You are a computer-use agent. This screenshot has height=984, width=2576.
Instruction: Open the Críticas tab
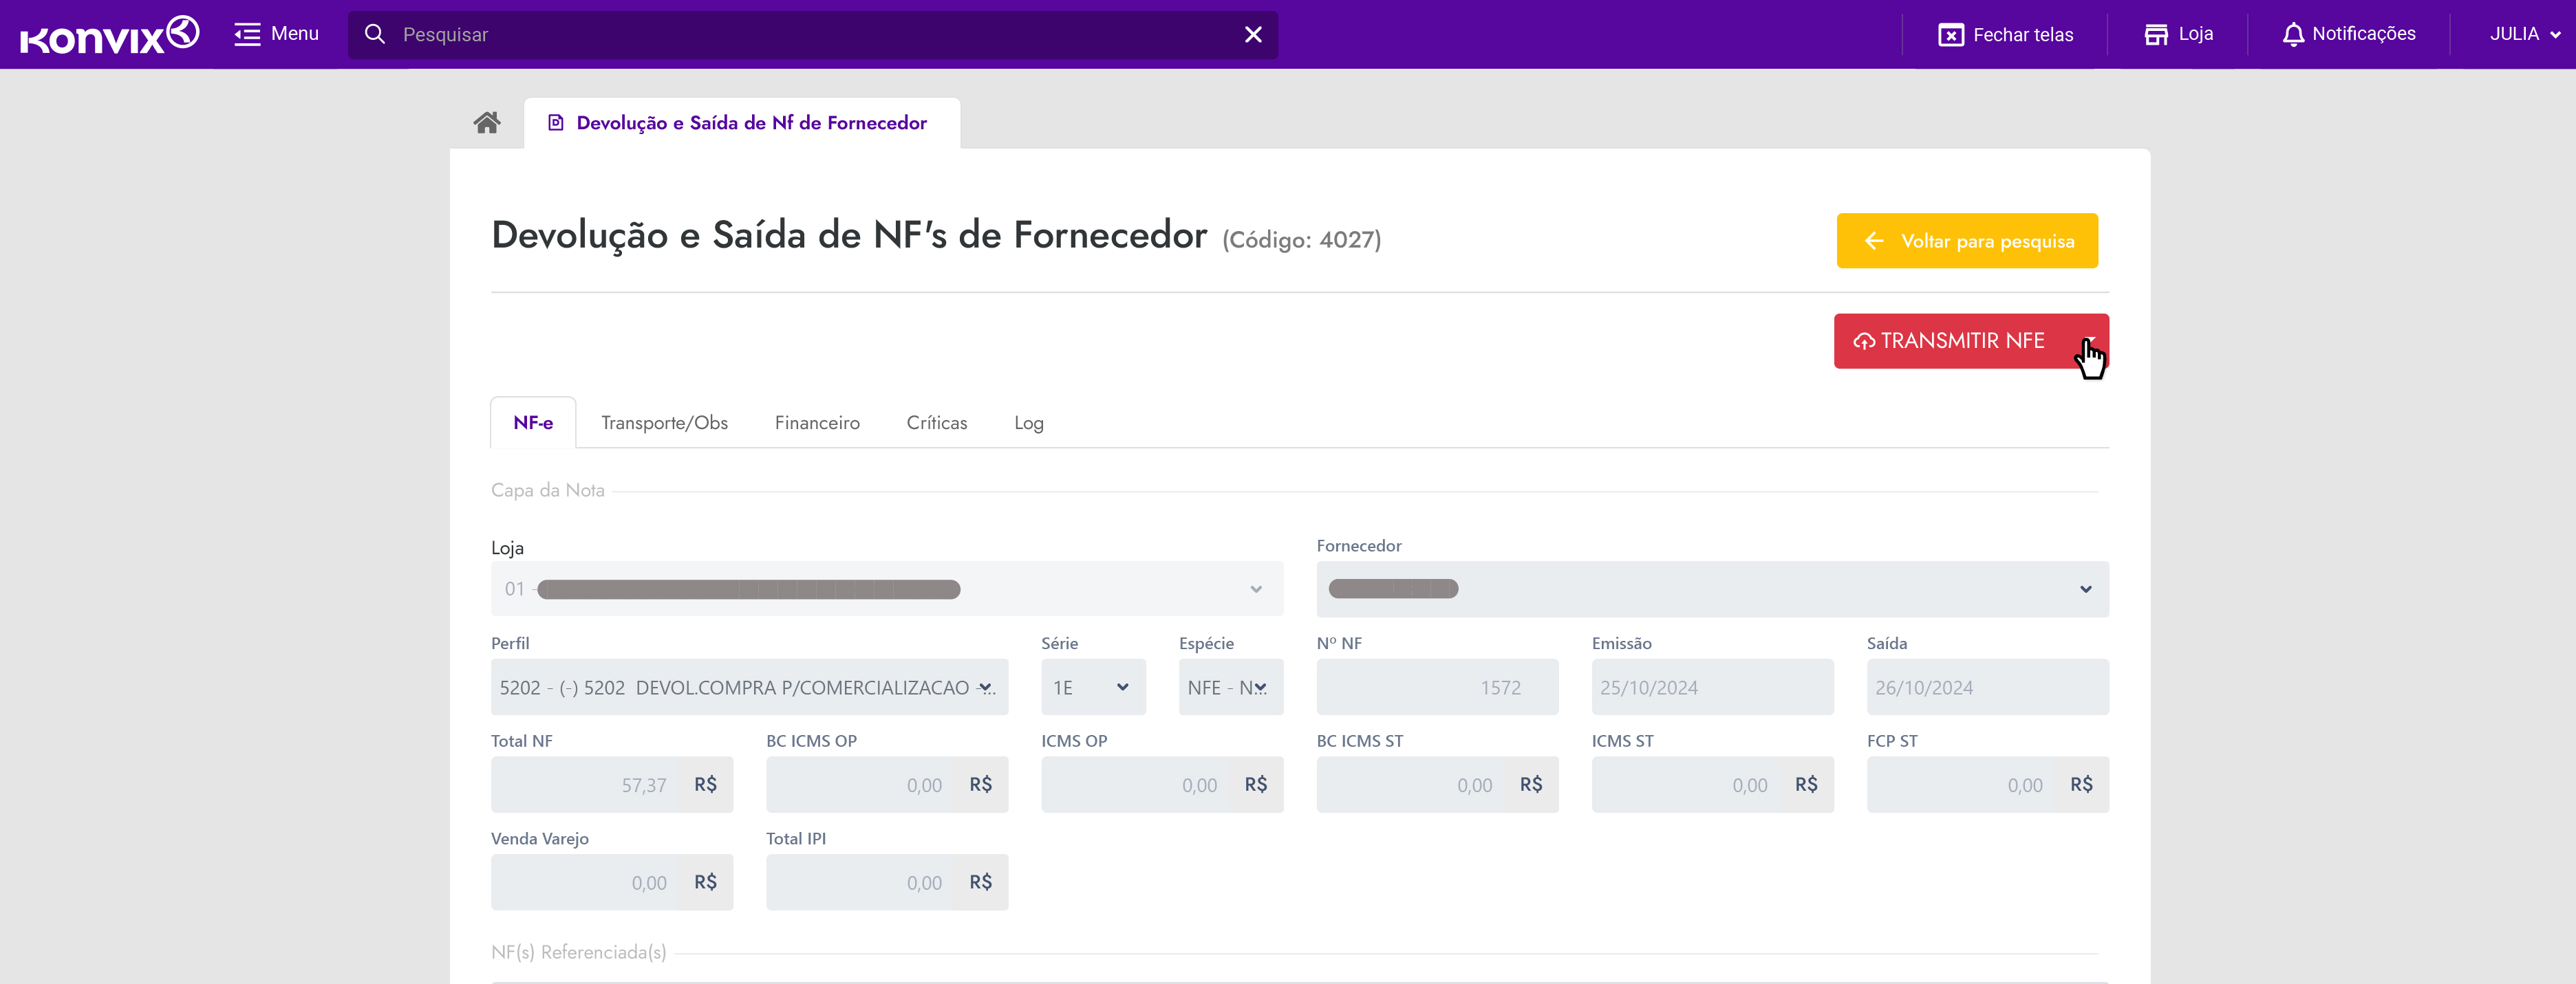936,423
